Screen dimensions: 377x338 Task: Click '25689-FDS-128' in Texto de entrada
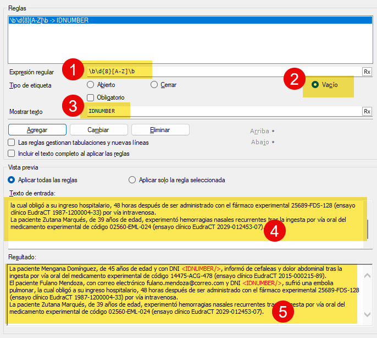[x=312, y=205]
